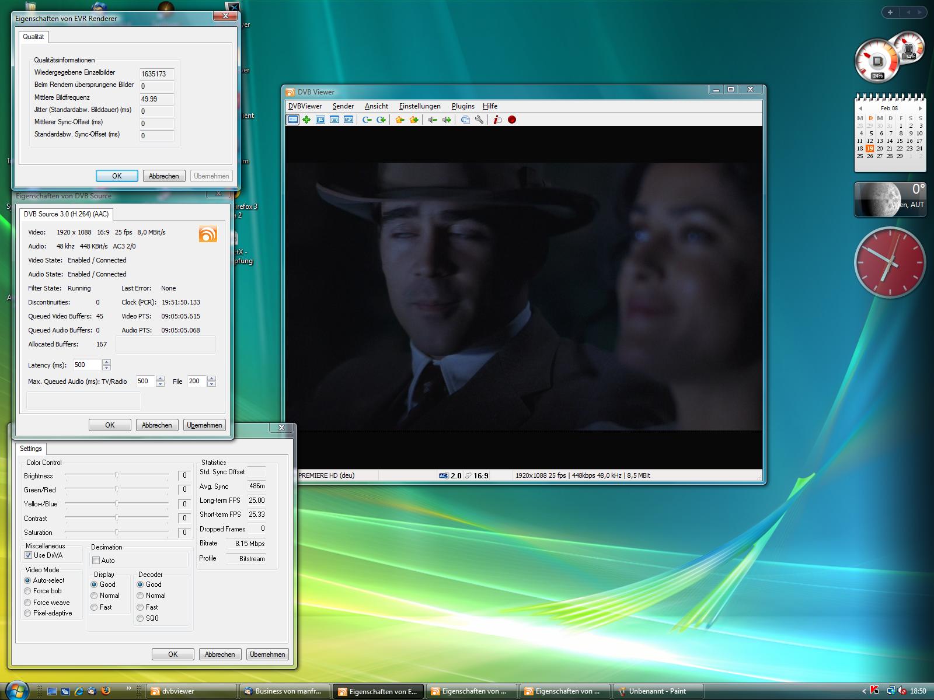Screen dimensions: 934x700
Task: Click the antivirus K icon in system tray
Action: (874, 691)
